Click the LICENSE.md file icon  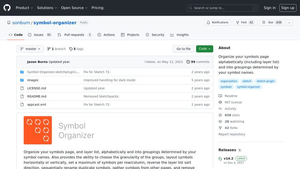click(22, 88)
